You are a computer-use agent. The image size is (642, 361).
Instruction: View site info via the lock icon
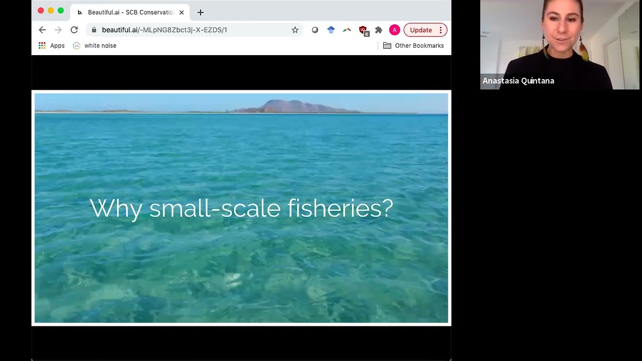(x=94, y=30)
